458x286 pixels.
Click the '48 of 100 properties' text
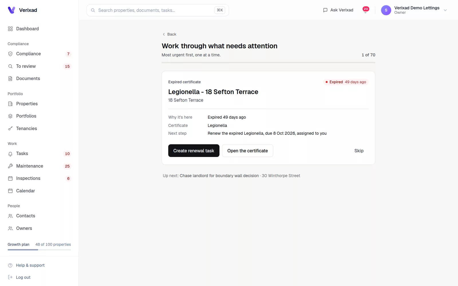(x=53, y=245)
